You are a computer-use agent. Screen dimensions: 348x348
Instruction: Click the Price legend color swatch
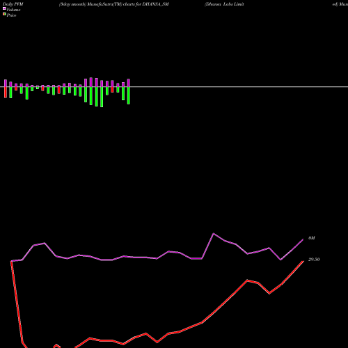(4, 15)
